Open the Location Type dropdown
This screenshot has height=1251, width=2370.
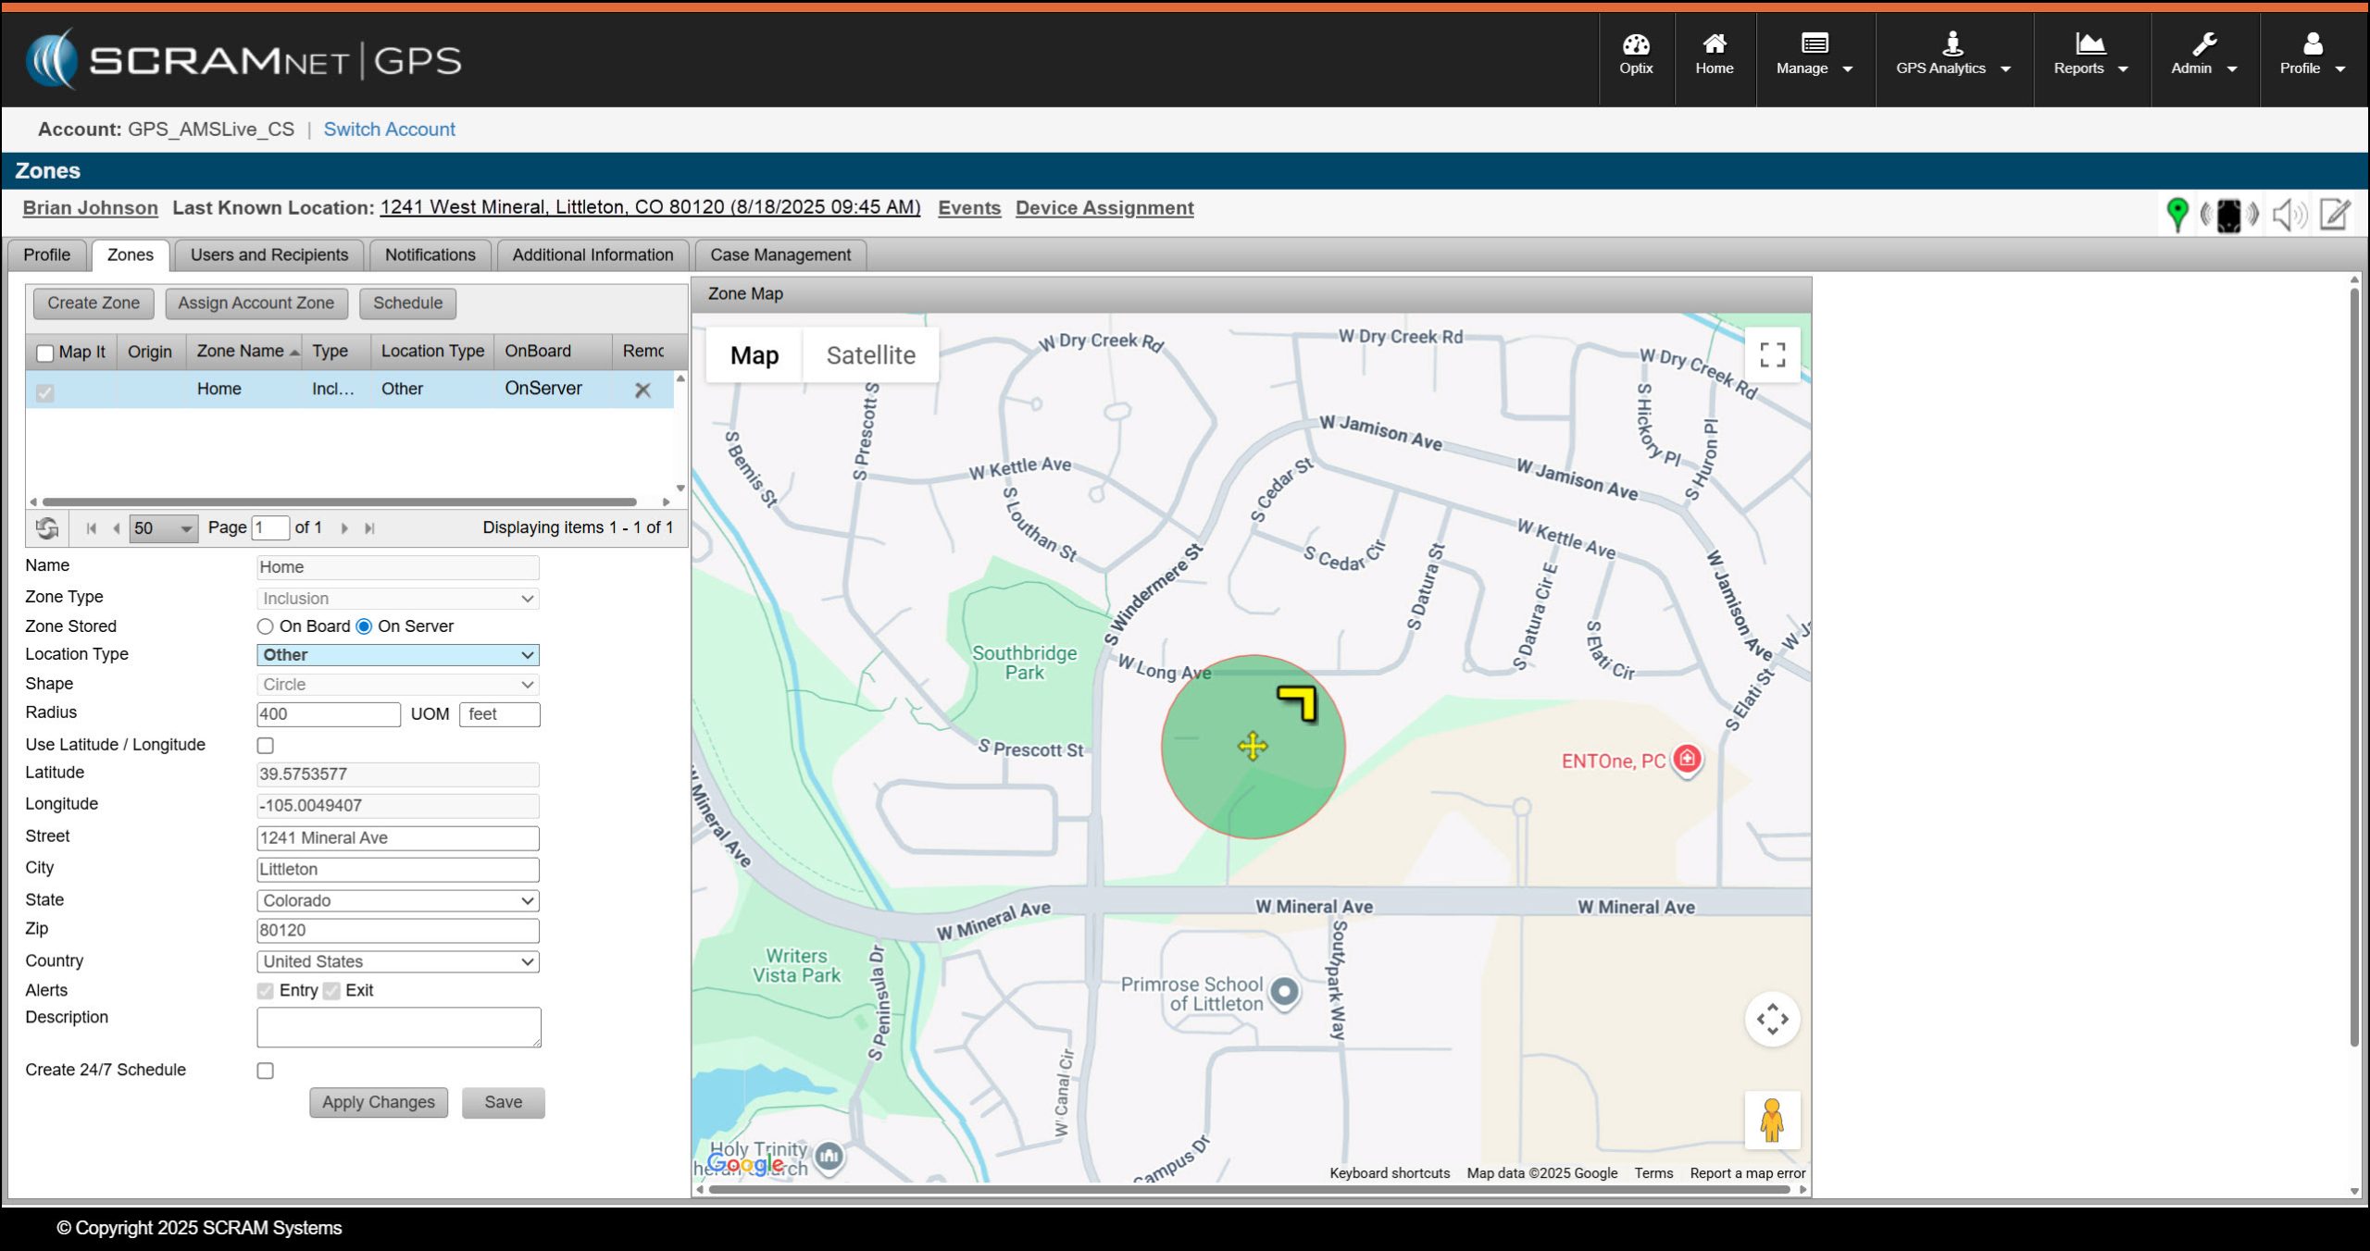[398, 655]
